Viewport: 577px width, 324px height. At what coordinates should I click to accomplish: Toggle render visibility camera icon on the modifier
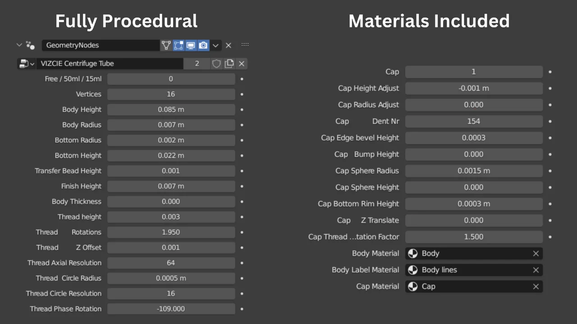coord(203,45)
